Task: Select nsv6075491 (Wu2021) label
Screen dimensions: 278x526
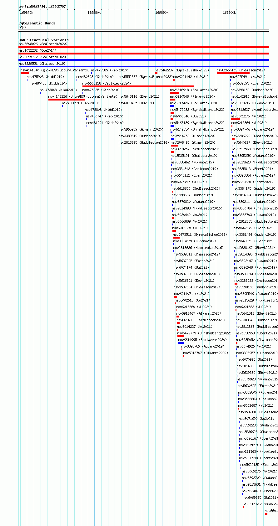Action: point(248,77)
